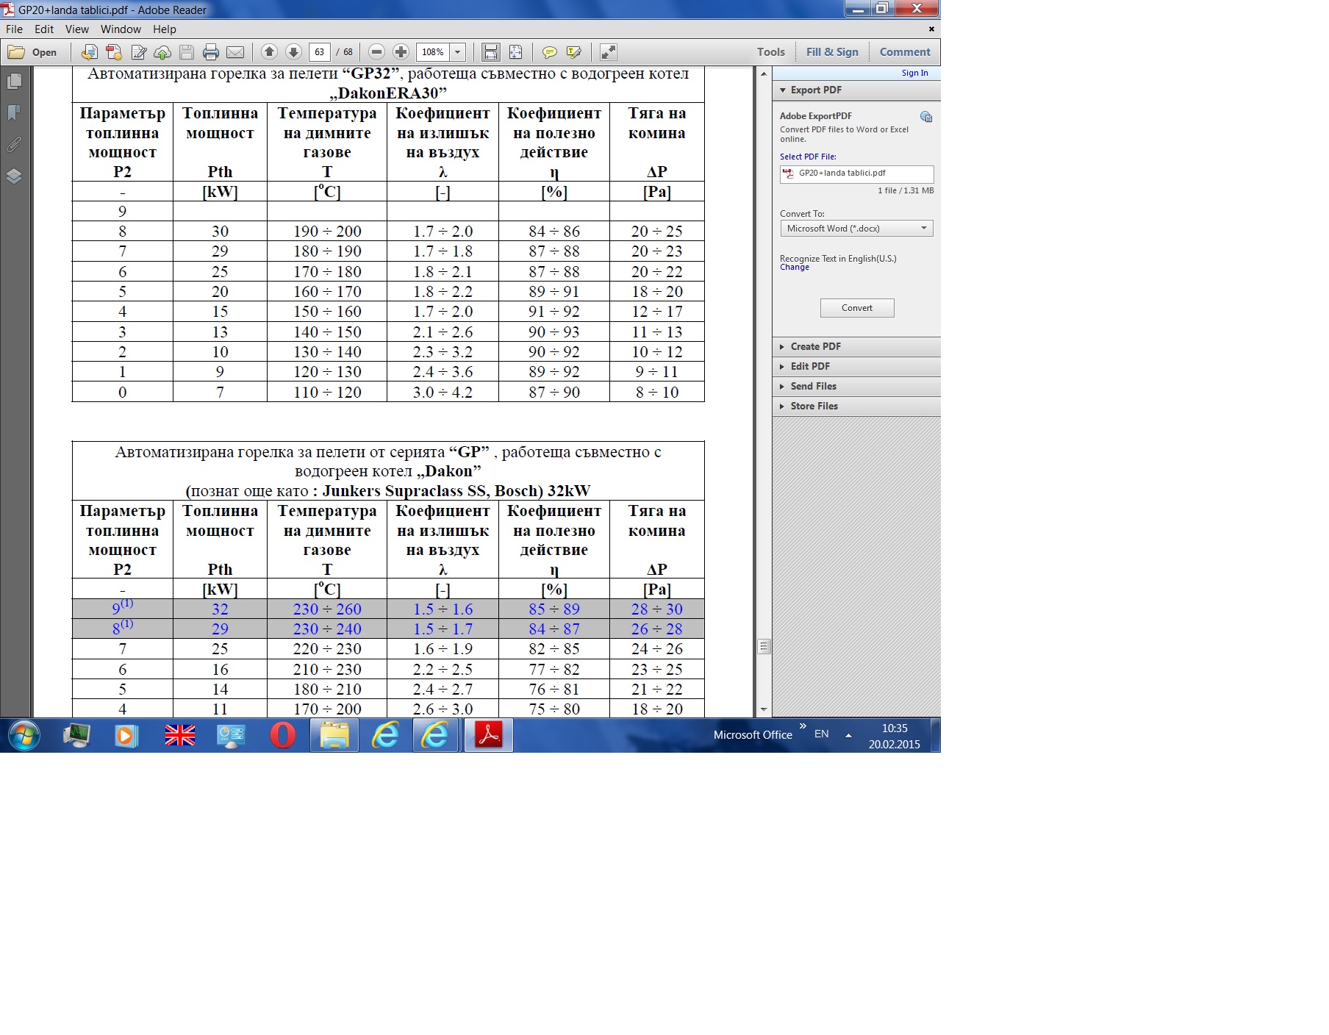Image resolution: width=1329 pixels, height=1035 pixels.
Task: Toggle the Comment pane
Action: 904,52
